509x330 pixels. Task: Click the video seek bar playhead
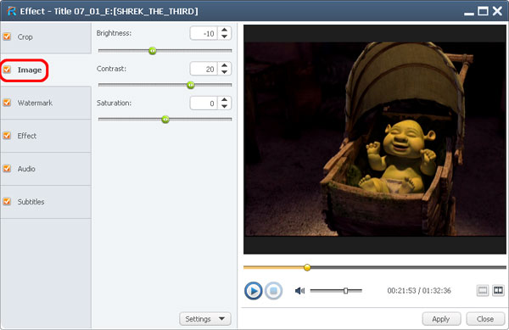click(307, 267)
